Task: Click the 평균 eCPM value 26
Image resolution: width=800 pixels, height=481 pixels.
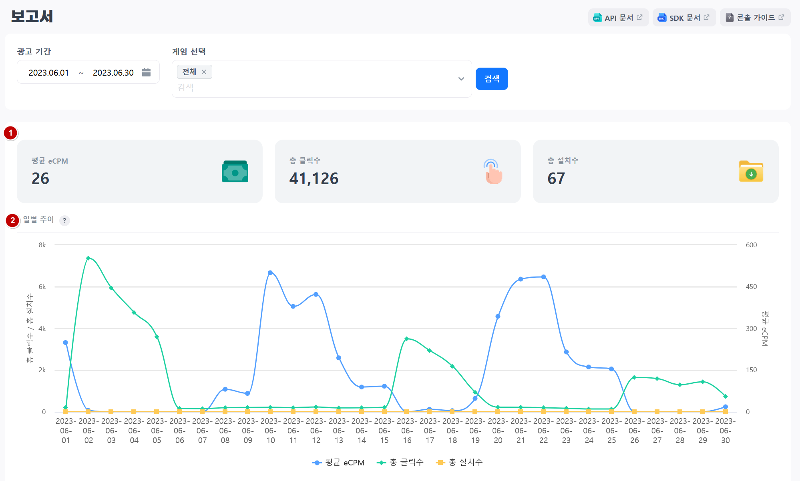Action: pos(40,178)
